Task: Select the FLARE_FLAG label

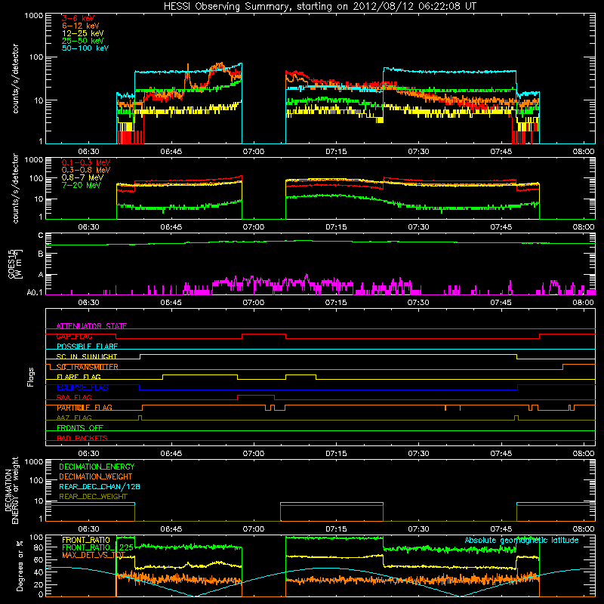Action: click(79, 377)
